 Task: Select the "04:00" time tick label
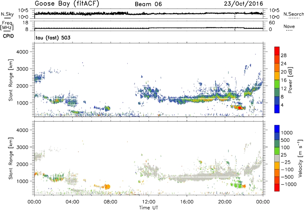72,202
